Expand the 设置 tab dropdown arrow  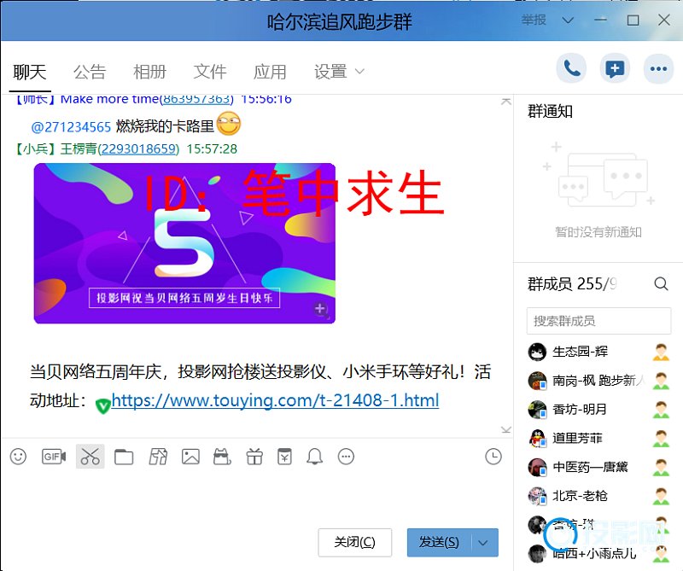pos(359,72)
